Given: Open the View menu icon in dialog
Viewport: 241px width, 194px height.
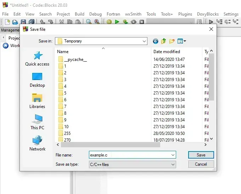Looking at the screenshot, I should coord(181,41).
